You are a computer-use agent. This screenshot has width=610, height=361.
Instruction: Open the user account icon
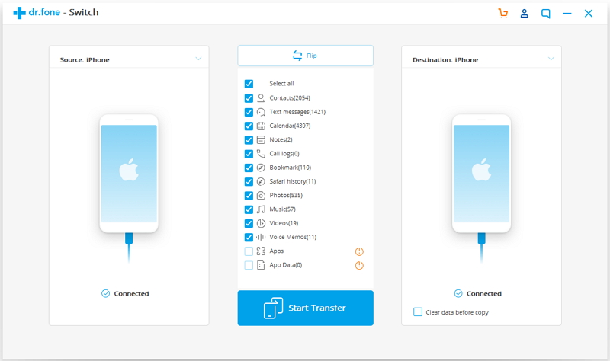[525, 13]
